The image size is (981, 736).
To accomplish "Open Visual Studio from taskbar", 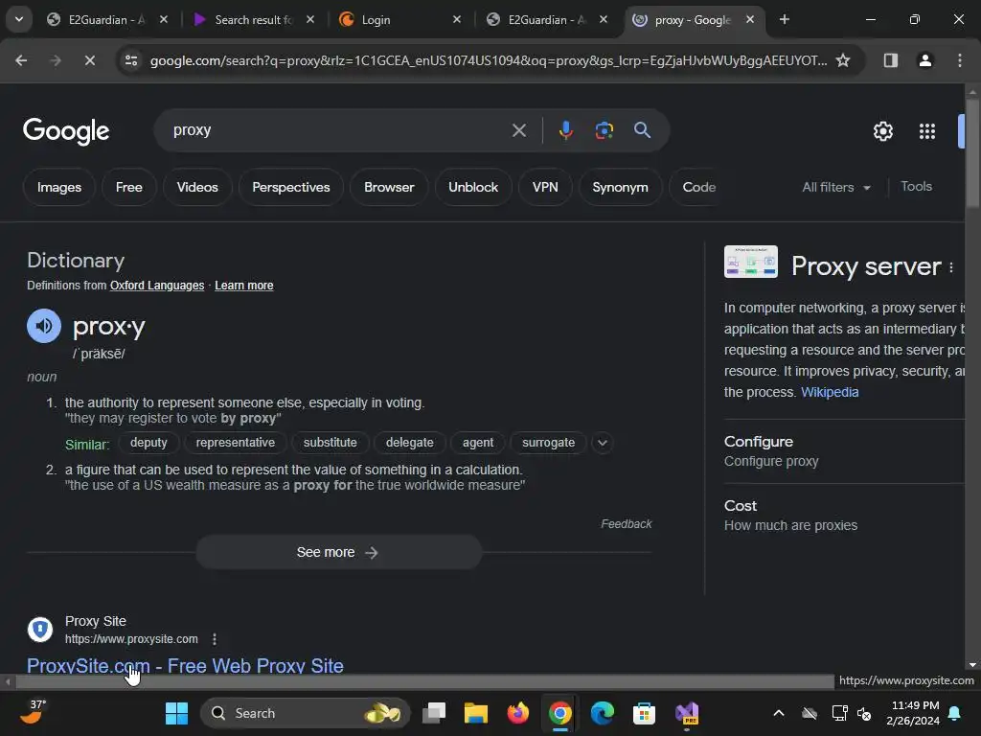I will [686, 713].
